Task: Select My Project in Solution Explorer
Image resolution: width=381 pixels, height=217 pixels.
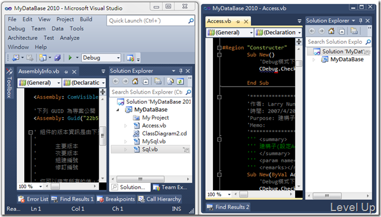Action: 151,118
